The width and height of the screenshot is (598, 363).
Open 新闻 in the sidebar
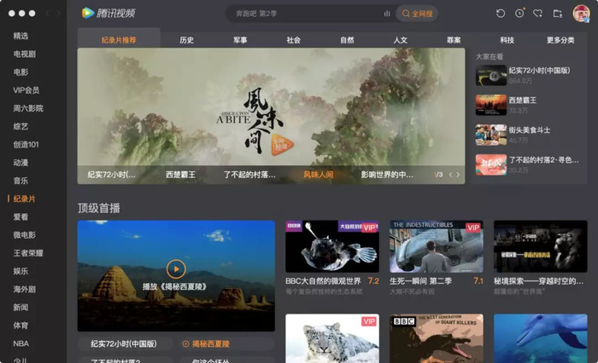[21, 307]
